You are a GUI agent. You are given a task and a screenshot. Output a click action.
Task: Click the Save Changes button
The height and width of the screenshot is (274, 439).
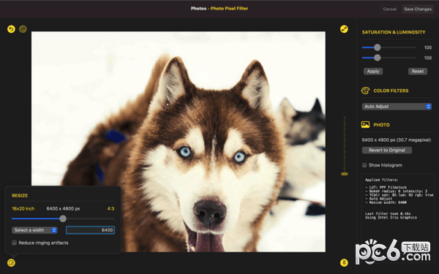(418, 9)
